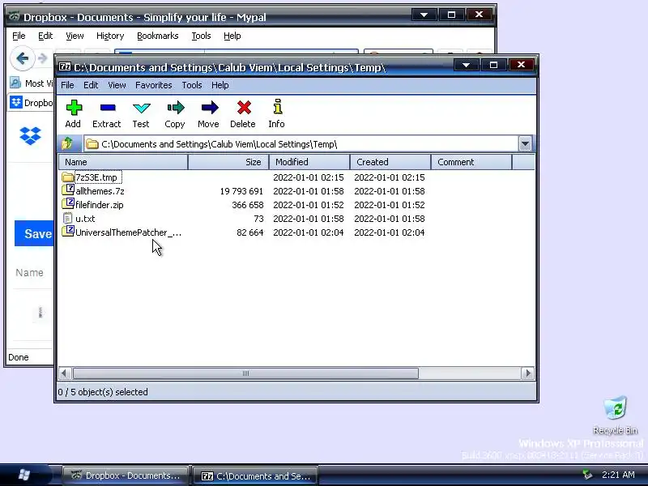Screen dimensions: 648x486
Task: Open the Mypal browser Edit menu
Action: coord(45,36)
